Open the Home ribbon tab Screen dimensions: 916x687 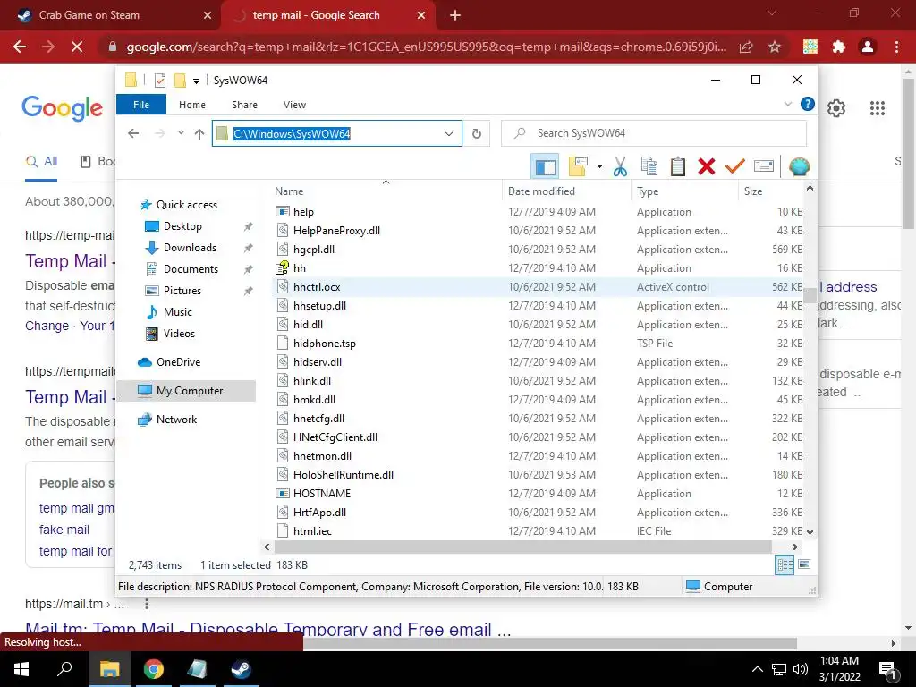coord(192,105)
